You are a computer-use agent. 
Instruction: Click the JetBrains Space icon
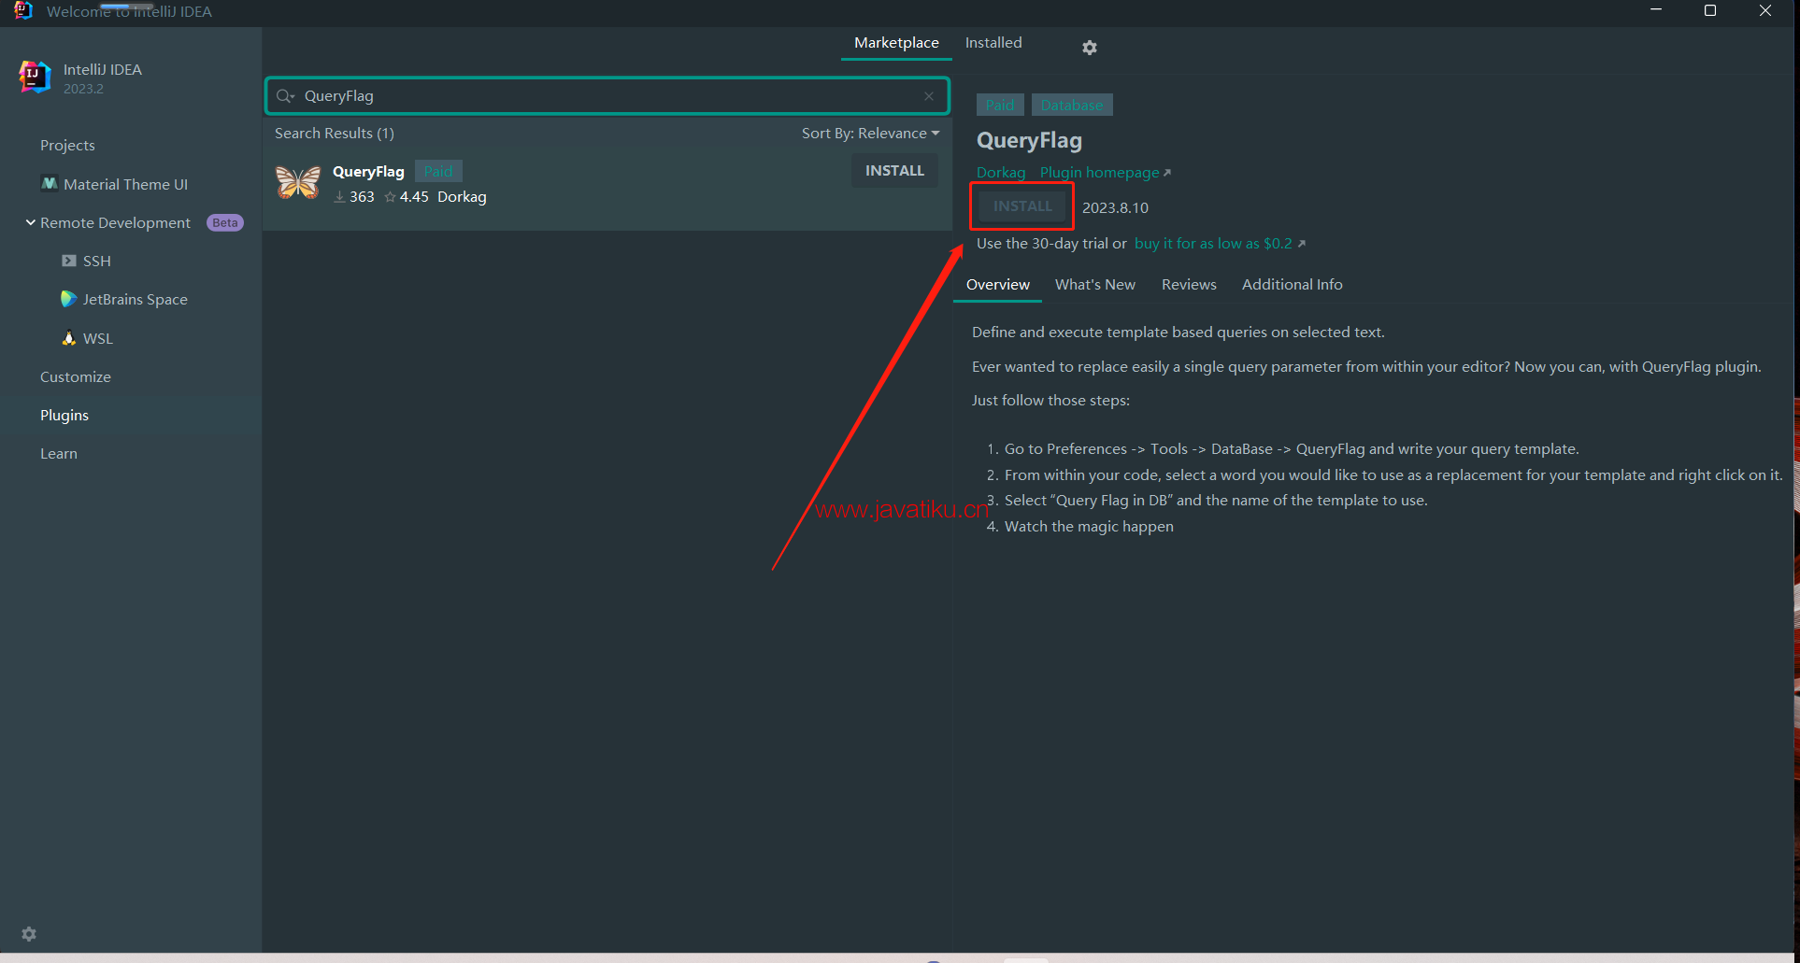point(68,299)
